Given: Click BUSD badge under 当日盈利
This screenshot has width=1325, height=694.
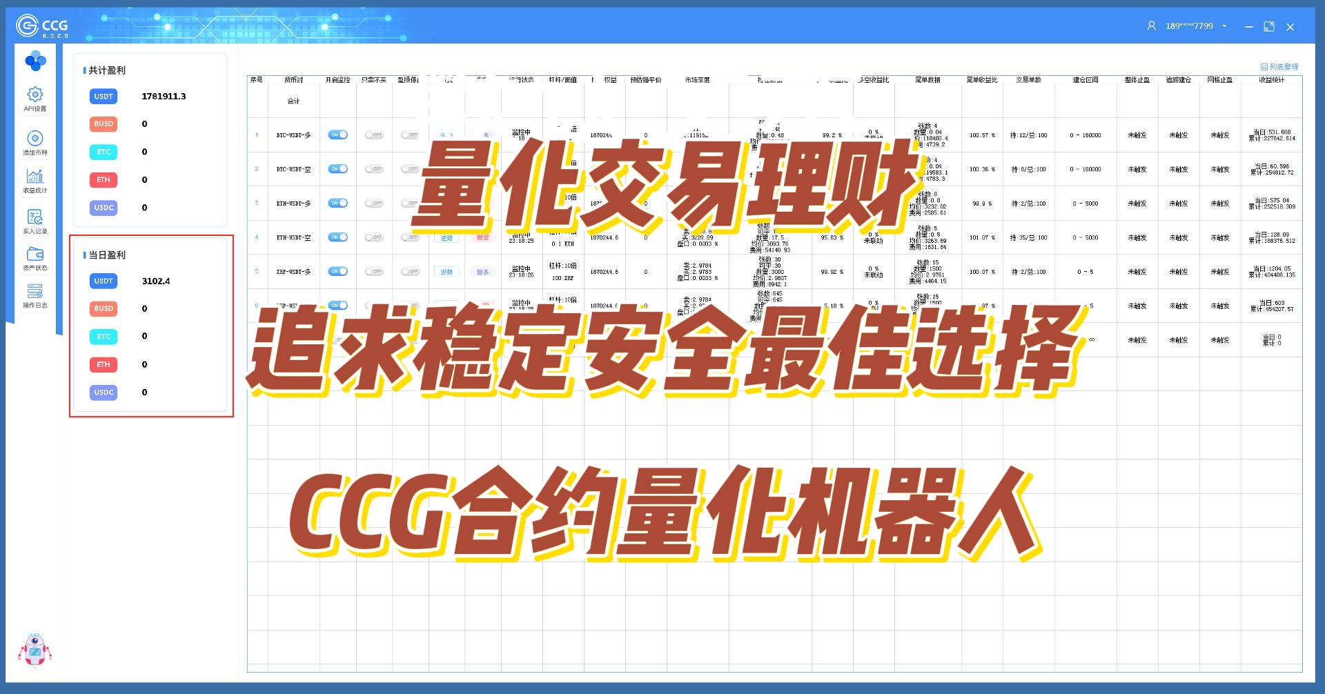Looking at the screenshot, I should click(x=104, y=309).
